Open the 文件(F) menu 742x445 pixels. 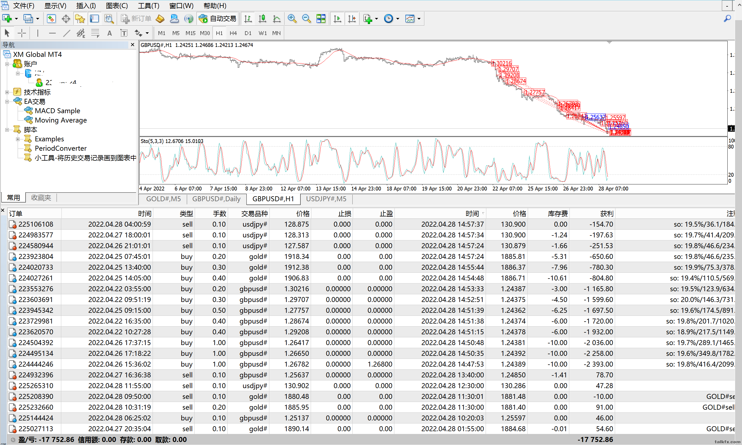24,6
